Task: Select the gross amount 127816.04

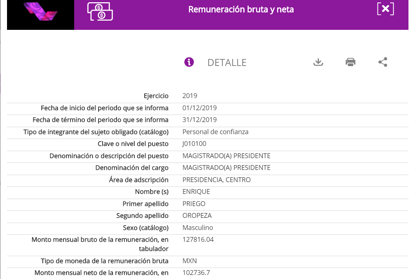Action: click(x=198, y=240)
